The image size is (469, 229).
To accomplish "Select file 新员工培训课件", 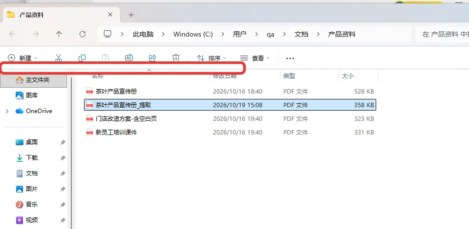I will 116,133.
